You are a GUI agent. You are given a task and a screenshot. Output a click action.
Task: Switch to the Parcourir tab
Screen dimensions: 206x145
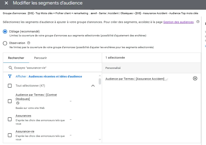pyautogui.click(x=40, y=58)
